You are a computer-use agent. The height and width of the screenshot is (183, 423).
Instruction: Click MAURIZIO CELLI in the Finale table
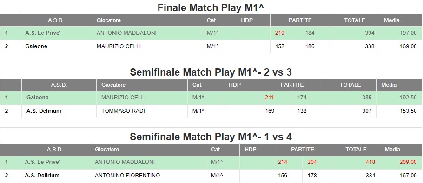pyautogui.click(x=119, y=46)
